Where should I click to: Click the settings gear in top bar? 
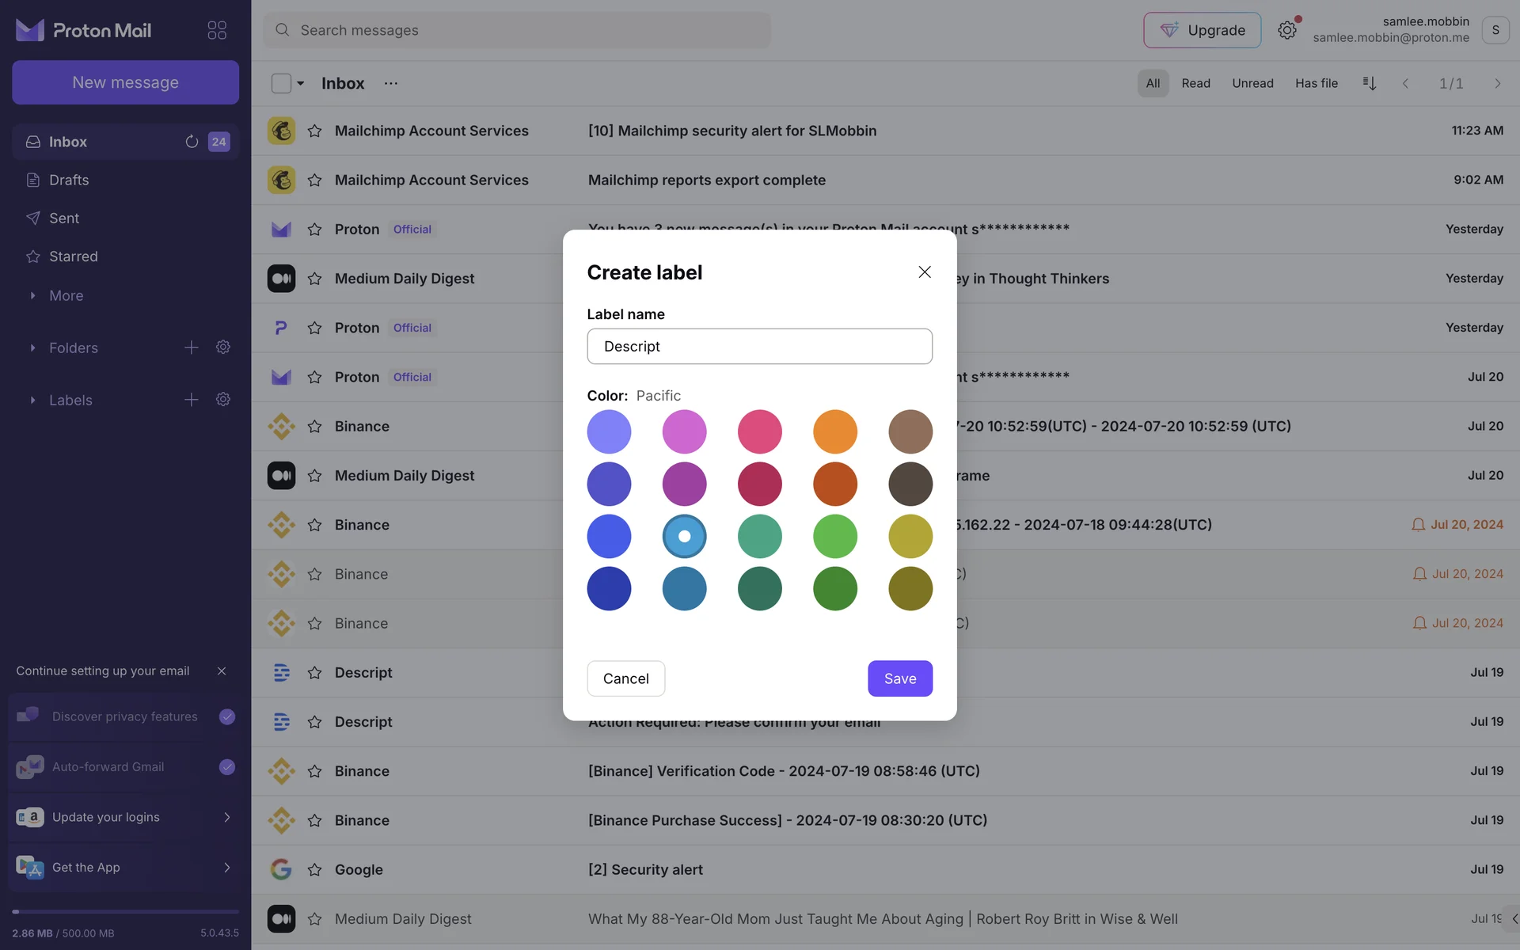1286,30
